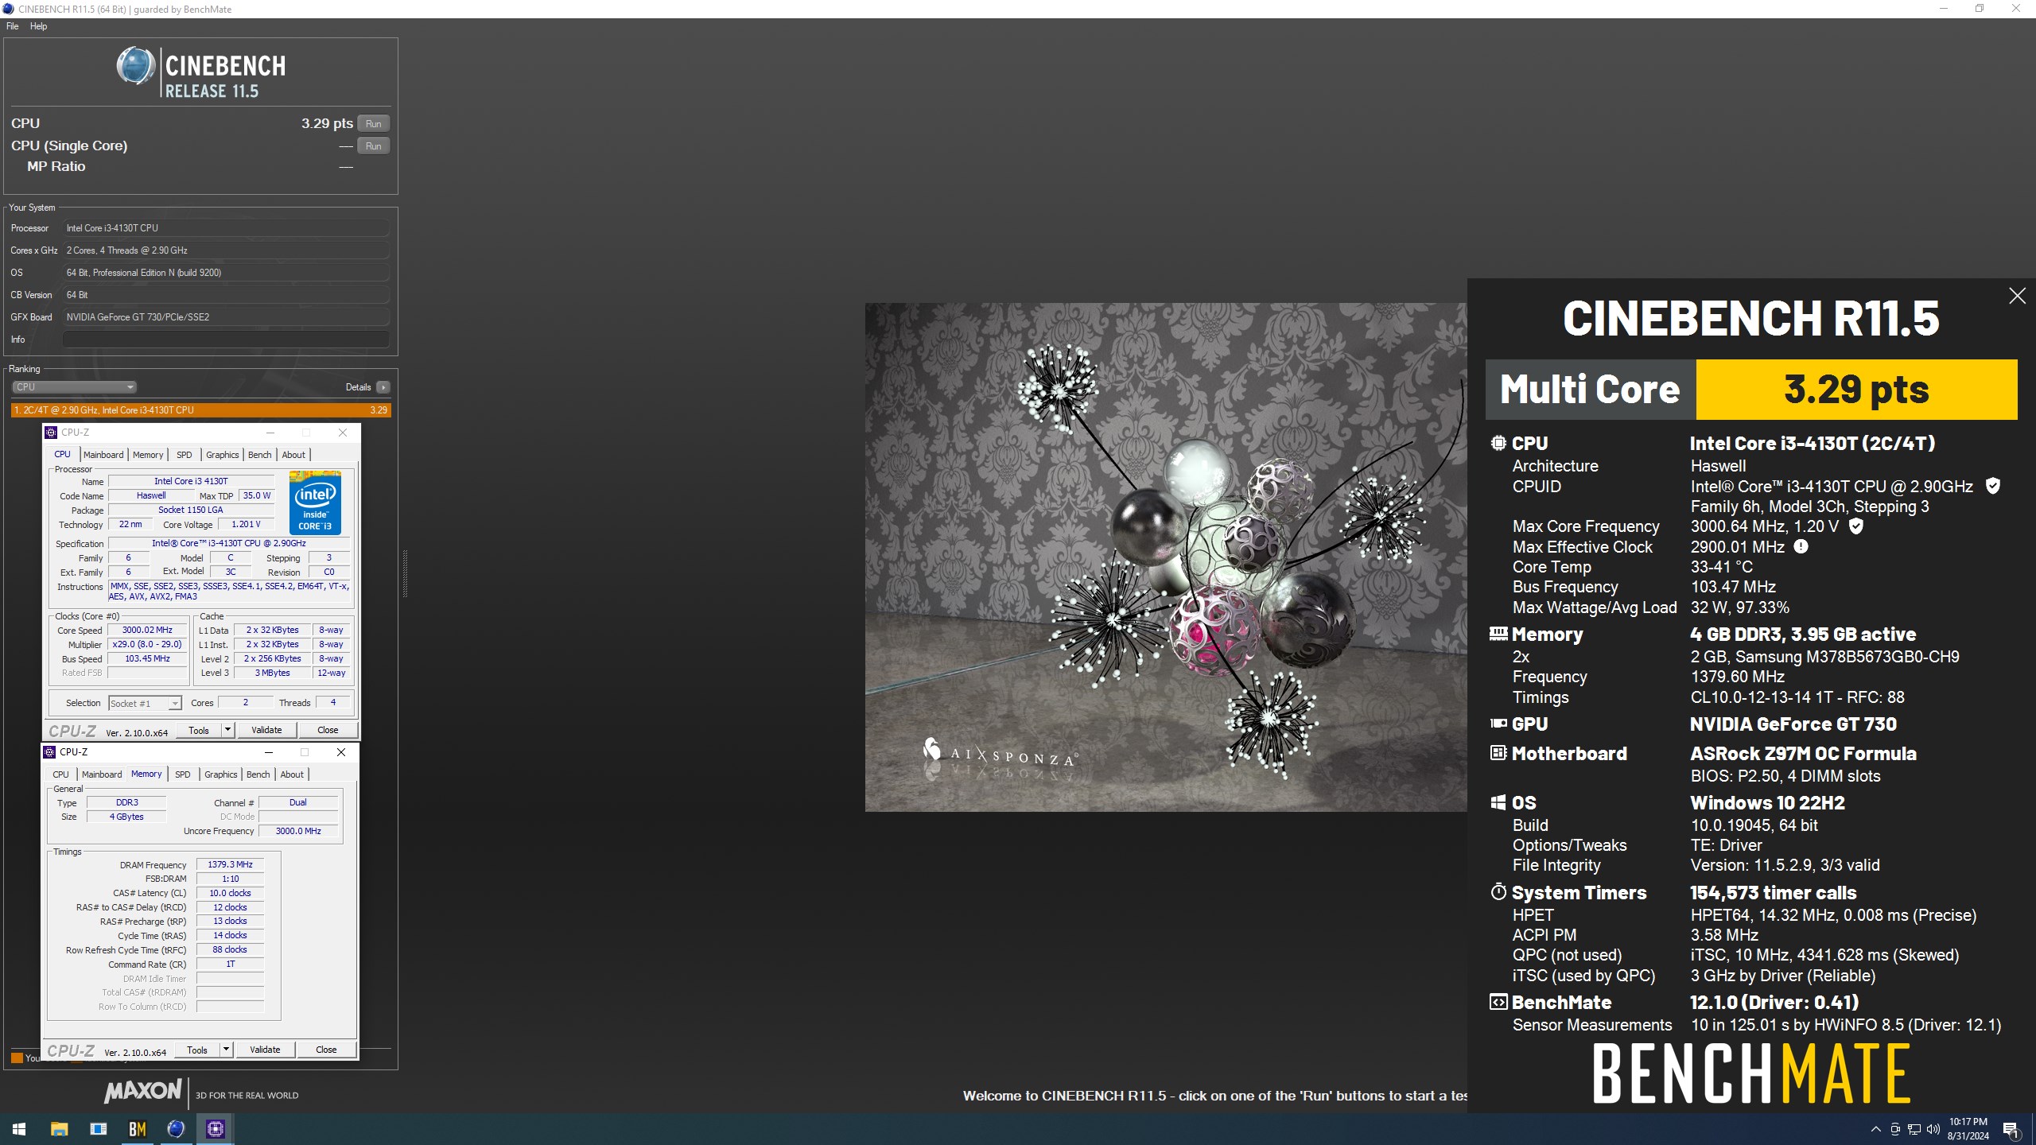The width and height of the screenshot is (2036, 1145).
Task: Click the OS Windows icon in BenchMate panel
Action: (1498, 802)
